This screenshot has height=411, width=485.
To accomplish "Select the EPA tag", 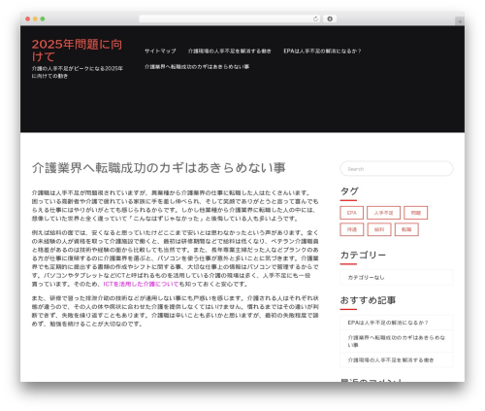I will (x=352, y=213).
